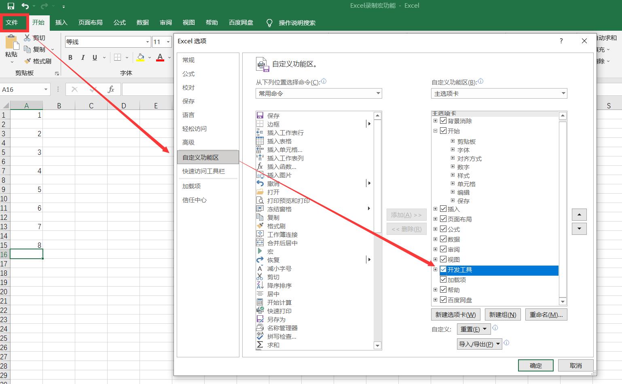Select the Macro command in list
The height and width of the screenshot is (384, 622).
coord(270,251)
